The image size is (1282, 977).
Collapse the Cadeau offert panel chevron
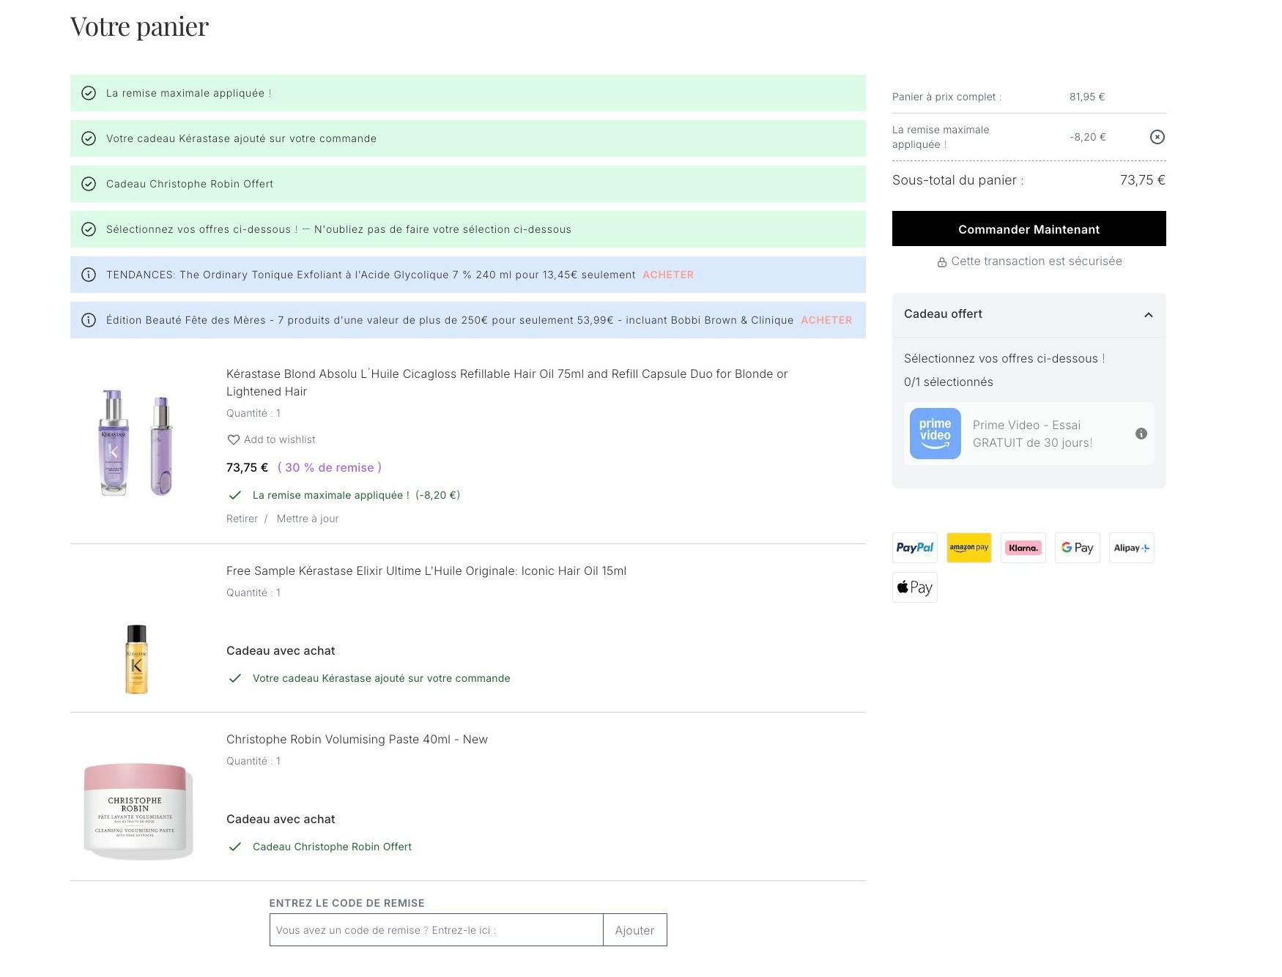[x=1148, y=315]
